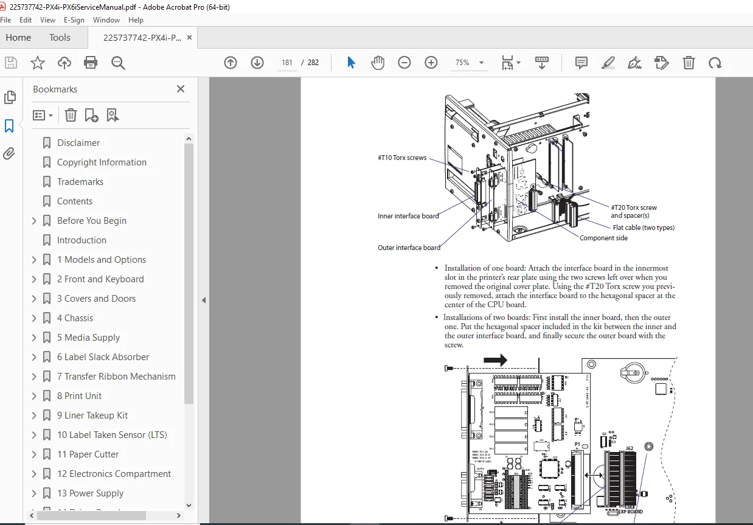Close the 225737742-PX4i document tab
Image resolution: width=753 pixels, height=525 pixels.
coord(189,38)
